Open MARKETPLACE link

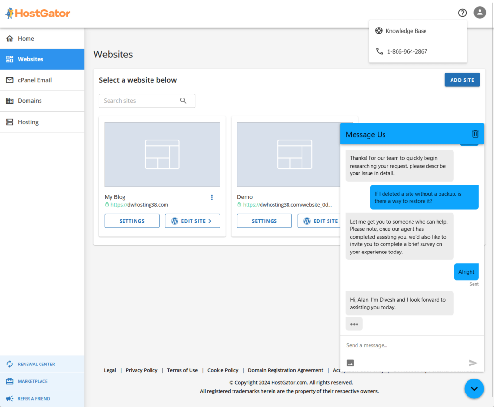42,381
